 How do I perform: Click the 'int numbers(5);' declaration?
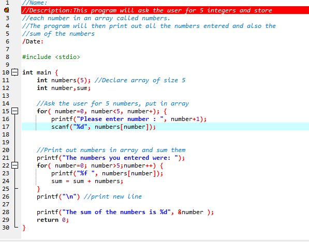tap(64, 80)
